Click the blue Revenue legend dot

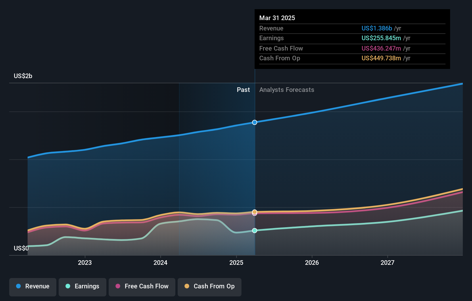(x=18, y=286)
